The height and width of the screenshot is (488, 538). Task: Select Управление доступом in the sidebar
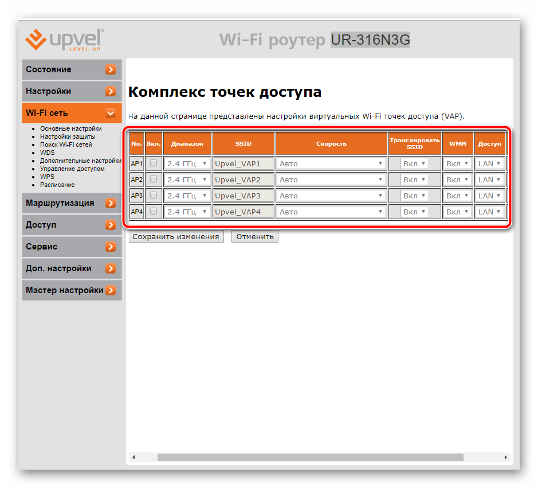[72, 169]
